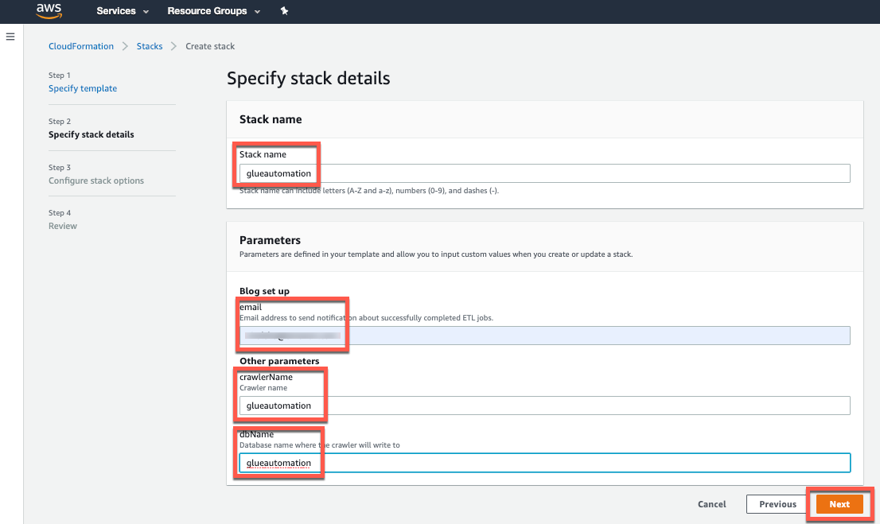Open the Specify template step link

pyautogui.click(x=83, y=88)
